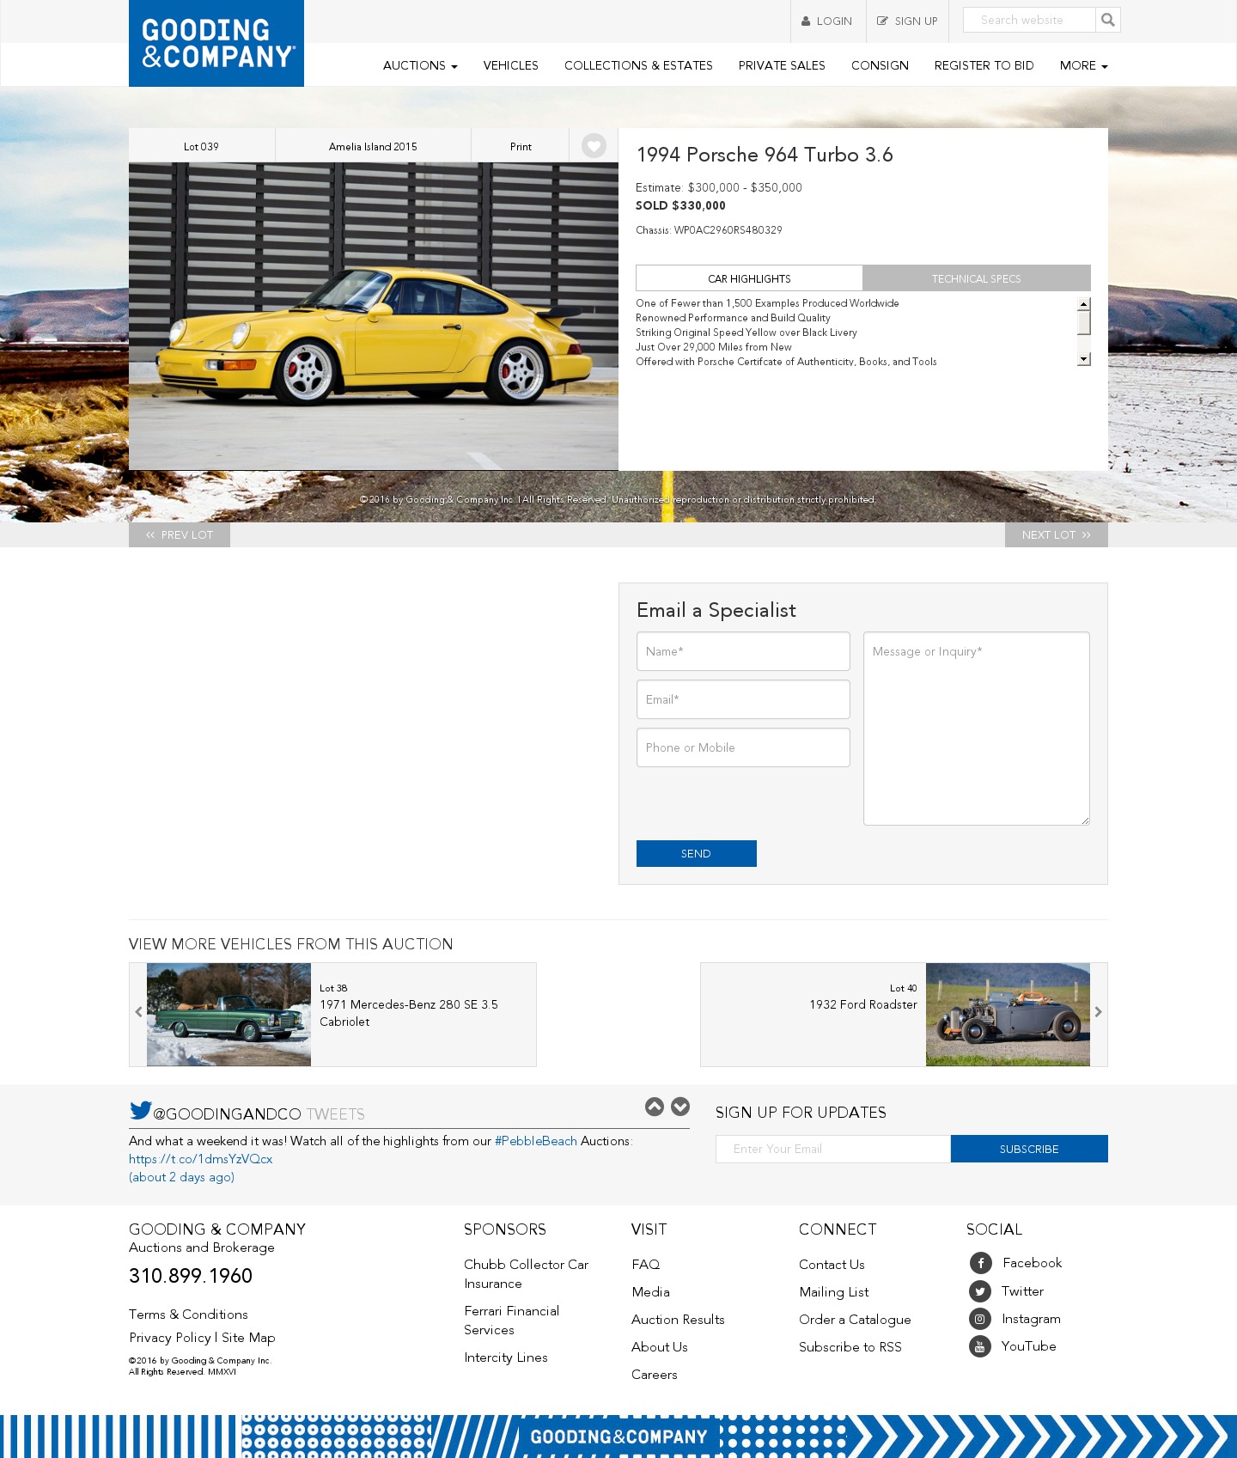Select the Car Highlights tab
Viewport: 1237px width, 1458px height.
tap(749, 278)
